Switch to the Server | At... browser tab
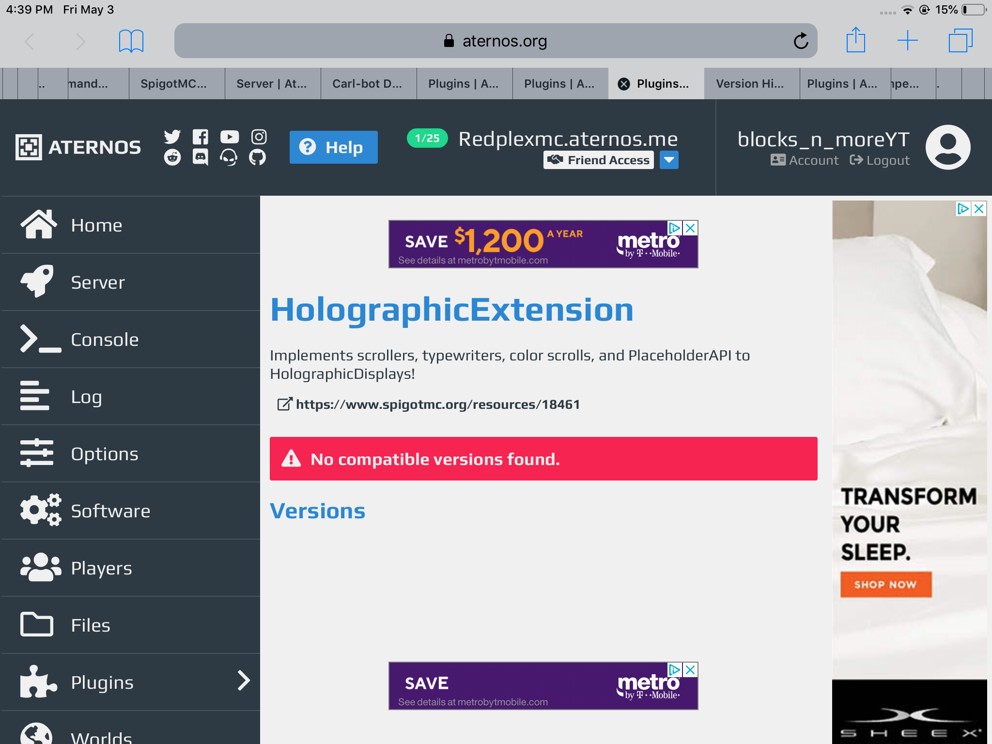The height and width of the screenshot is (744, 992). tap(273, 84)
